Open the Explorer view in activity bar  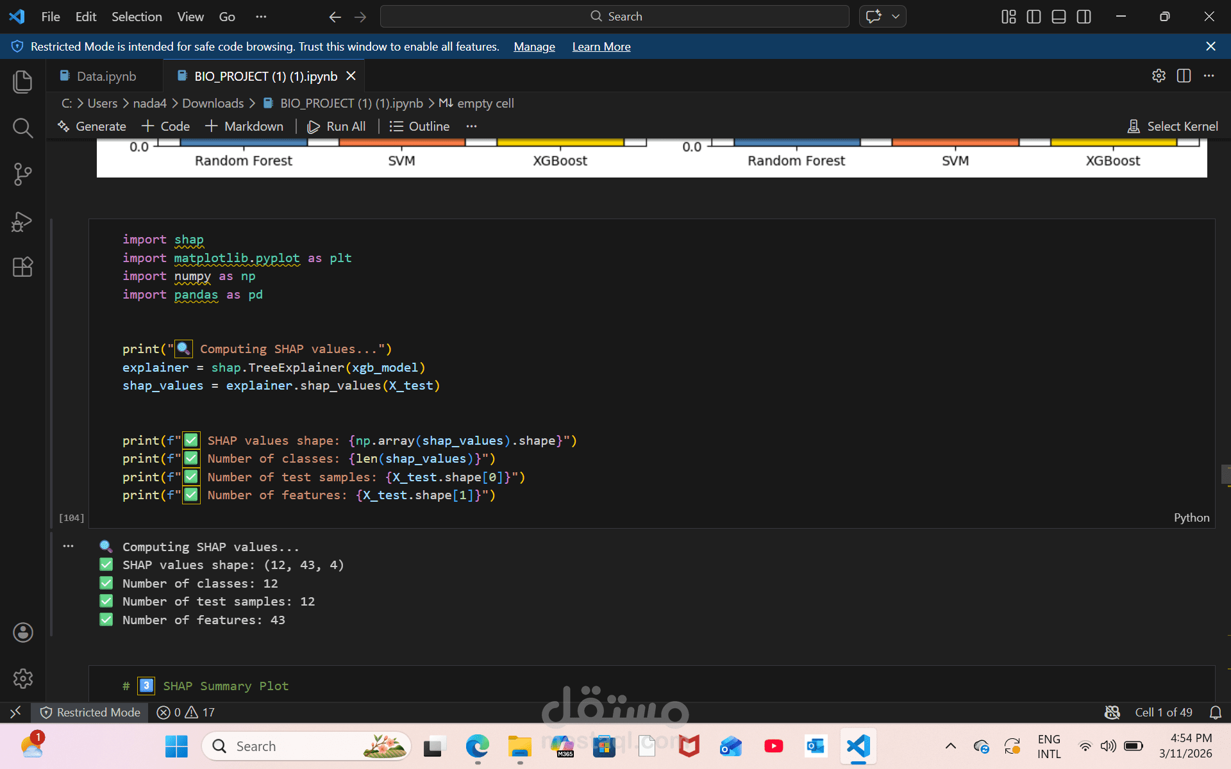click(22, 81)
